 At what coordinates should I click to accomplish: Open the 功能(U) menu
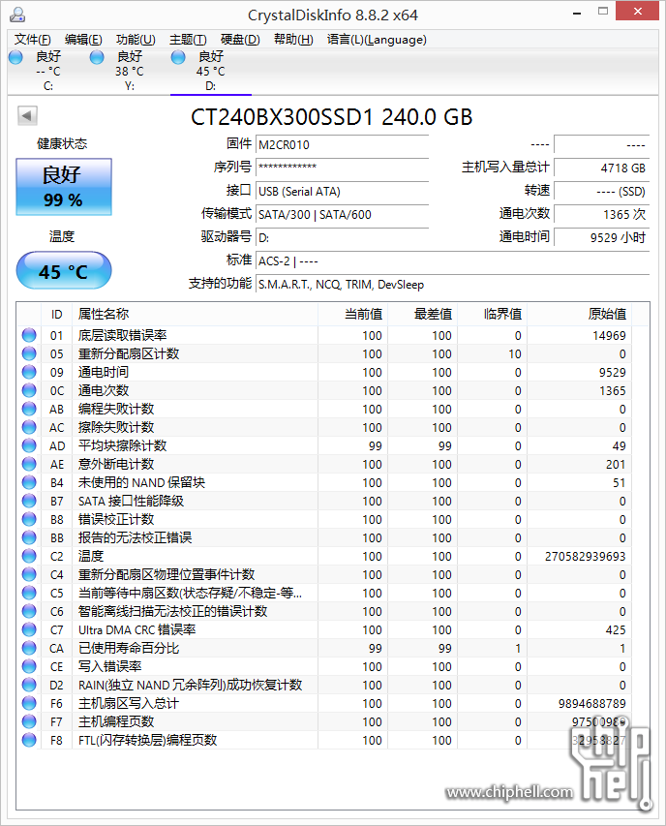(136, 40)
